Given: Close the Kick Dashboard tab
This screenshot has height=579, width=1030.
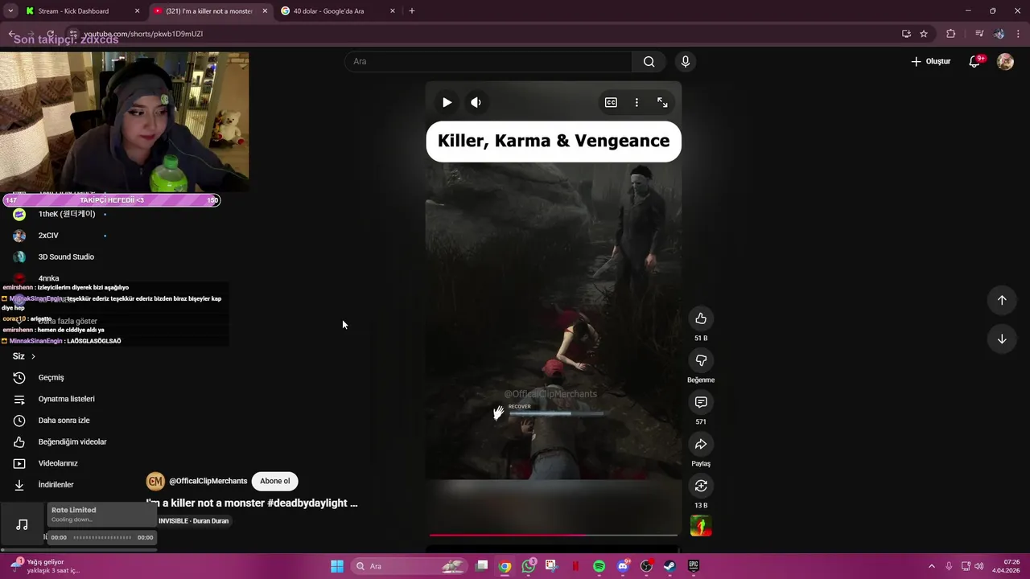Looking at the screenshot, I should (137, 11).
